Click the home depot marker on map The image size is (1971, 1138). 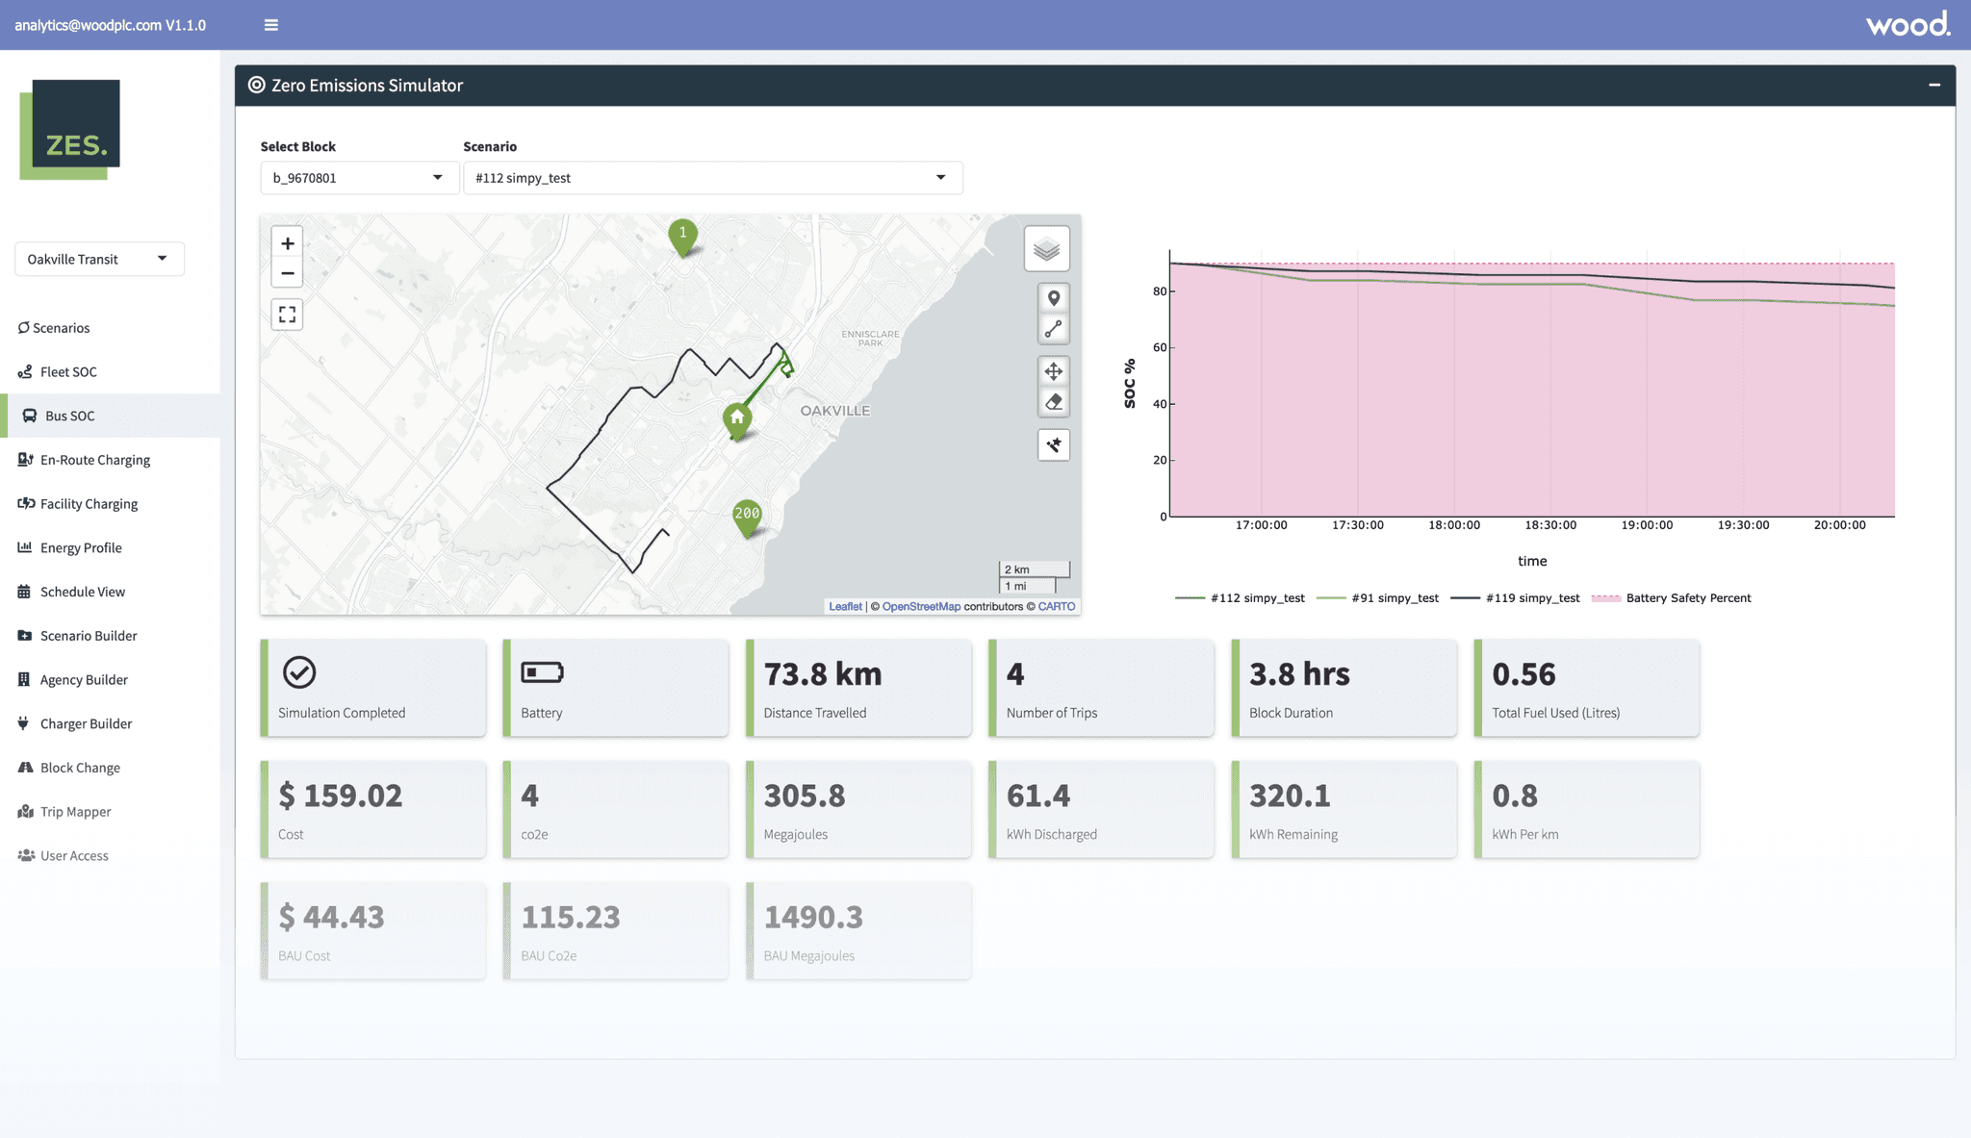[x=737, y=418]
